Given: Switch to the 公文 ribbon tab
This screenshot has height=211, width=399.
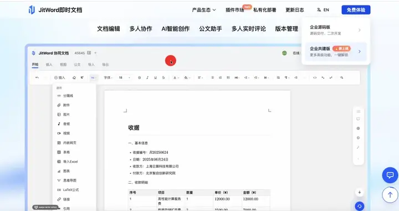Looking at the screenshot, I should click(77, 64).
